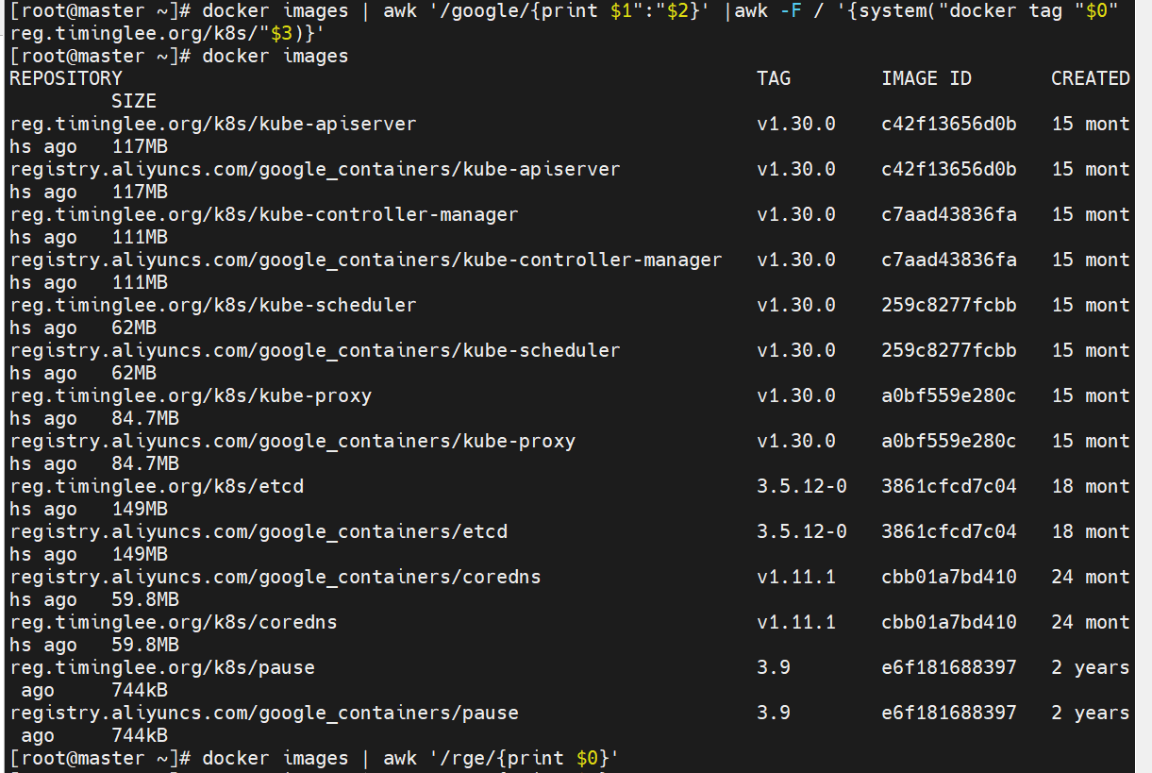Click the SIZE column header

point(134,101)
